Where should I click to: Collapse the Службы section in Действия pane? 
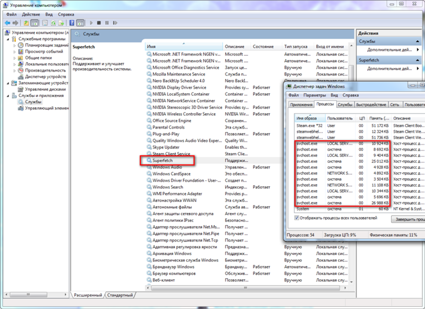[x=418, y=41]
